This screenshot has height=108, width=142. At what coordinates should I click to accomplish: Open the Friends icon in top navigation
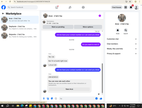70,7
